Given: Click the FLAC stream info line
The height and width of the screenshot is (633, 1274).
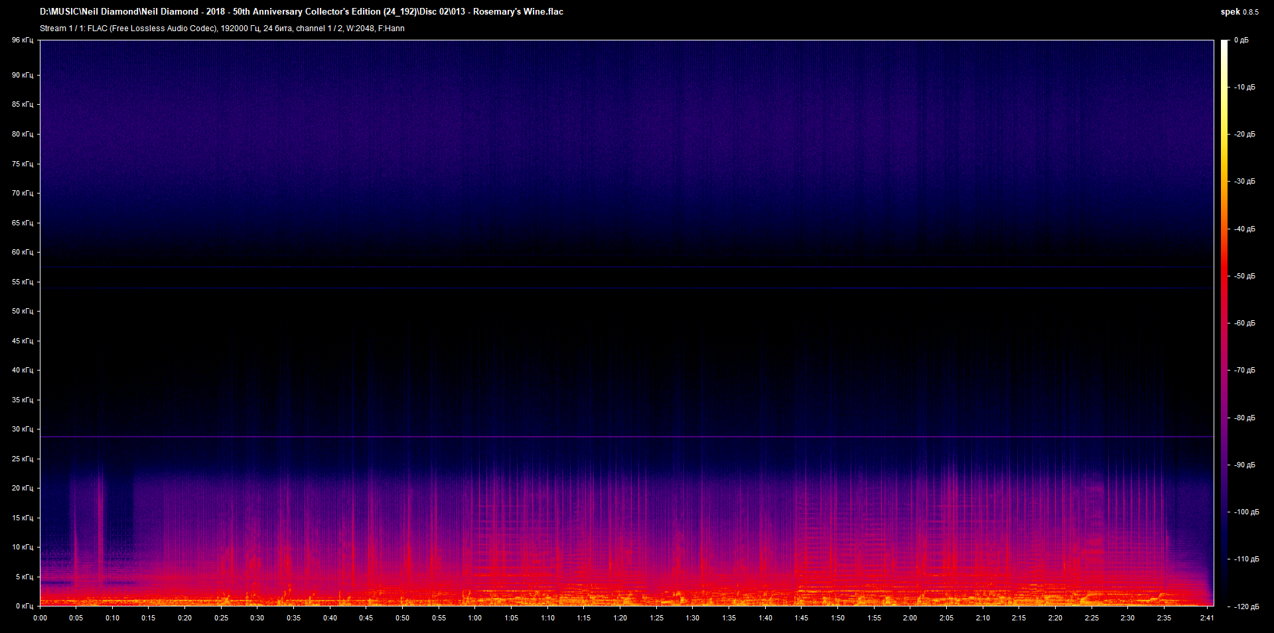Looking at the screenshot, I should [222, 29].
